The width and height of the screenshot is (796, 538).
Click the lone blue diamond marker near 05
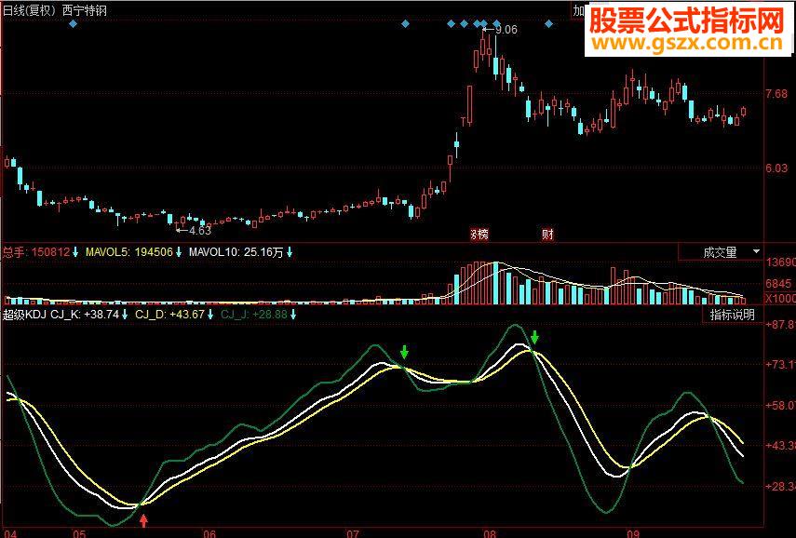(x=74, y=24)
